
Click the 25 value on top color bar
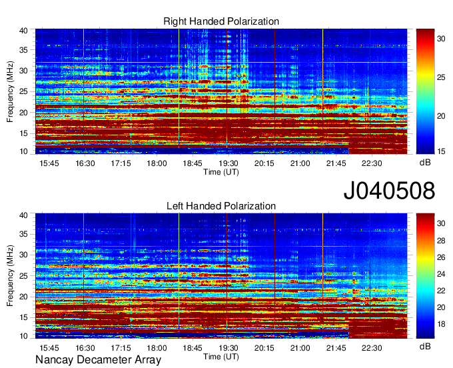[441, 77]
